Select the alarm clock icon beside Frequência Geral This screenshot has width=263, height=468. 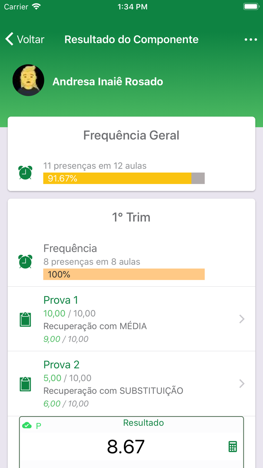(x=25, y=172)
